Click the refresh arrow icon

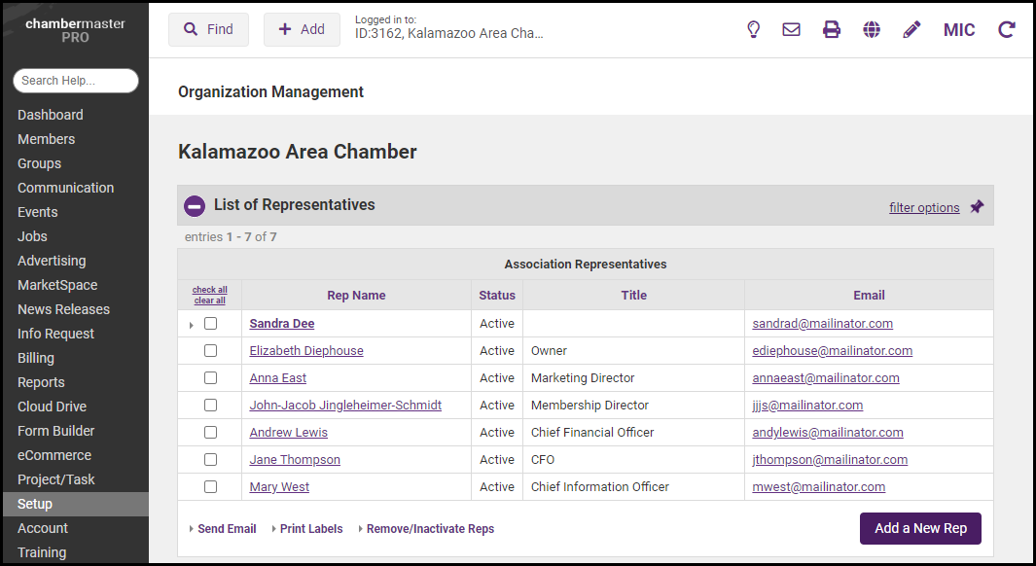[x=1007, y=29]
